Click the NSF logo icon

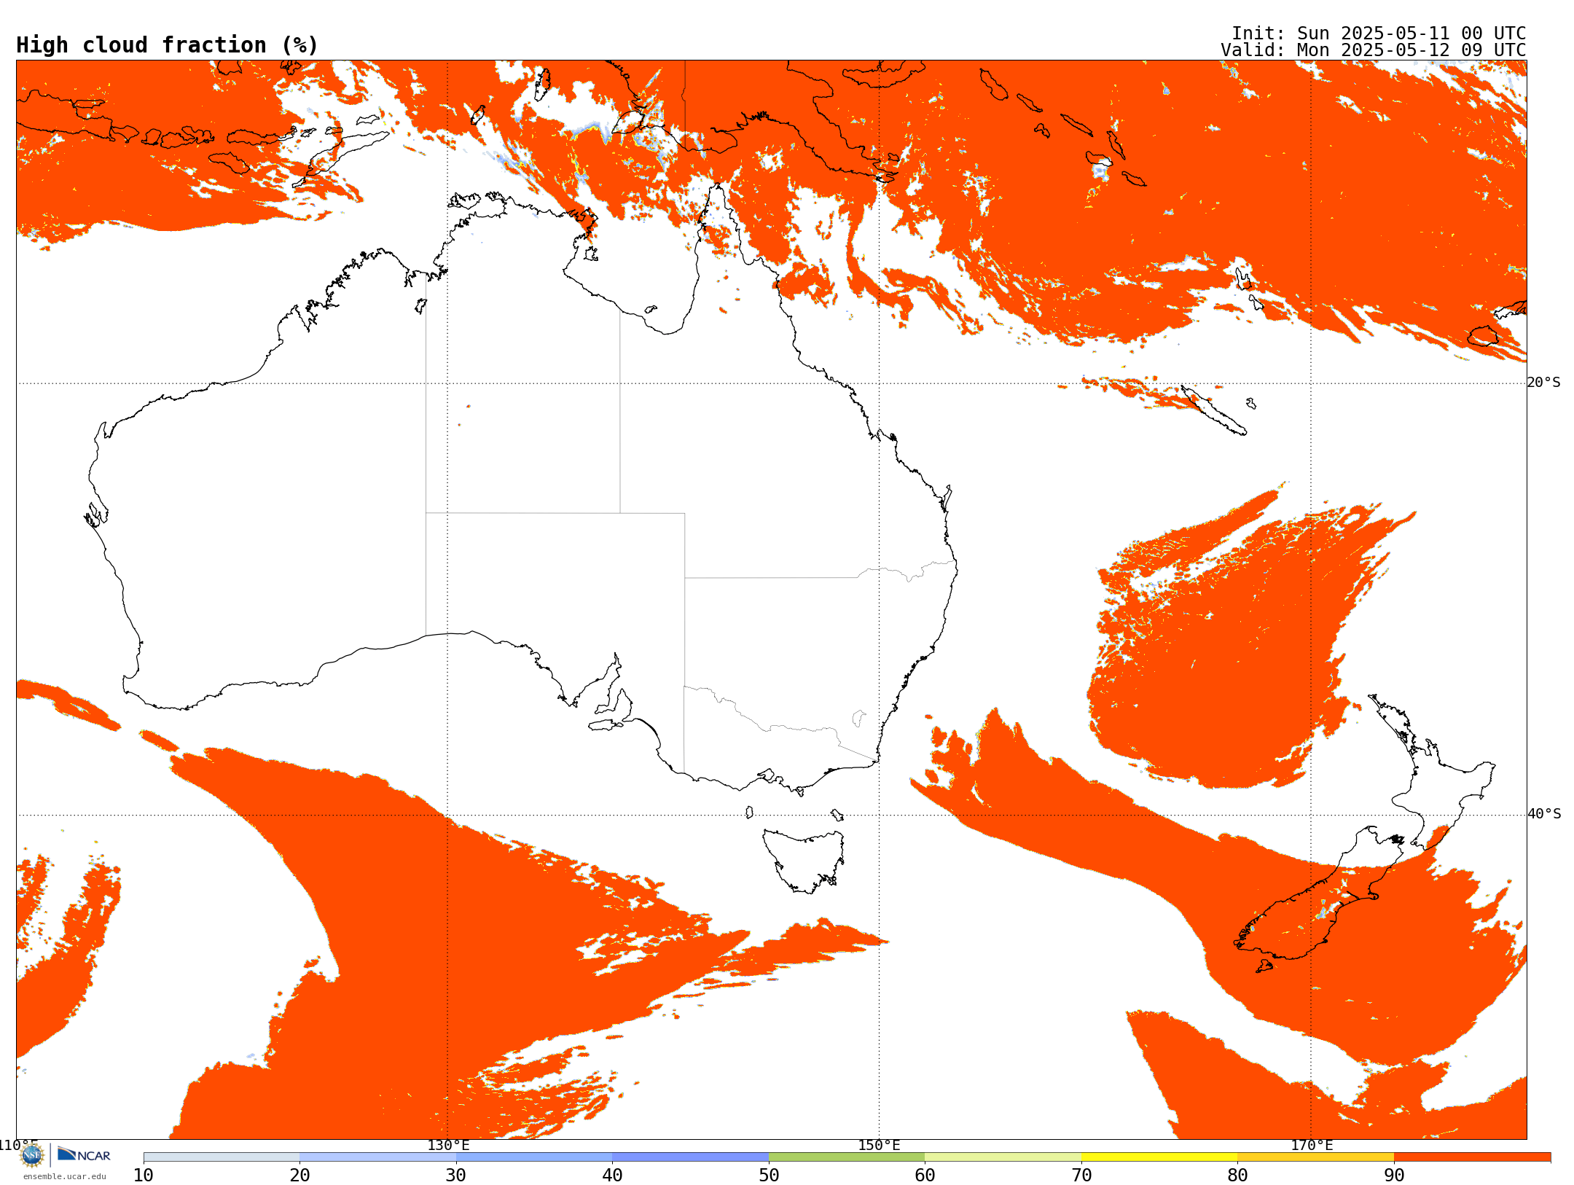coord(32,1155)
